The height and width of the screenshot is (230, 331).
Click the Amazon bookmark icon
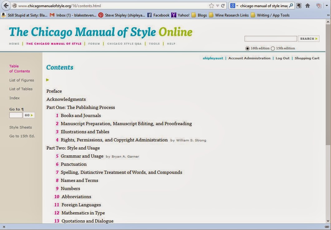click(x=3, y=15)
